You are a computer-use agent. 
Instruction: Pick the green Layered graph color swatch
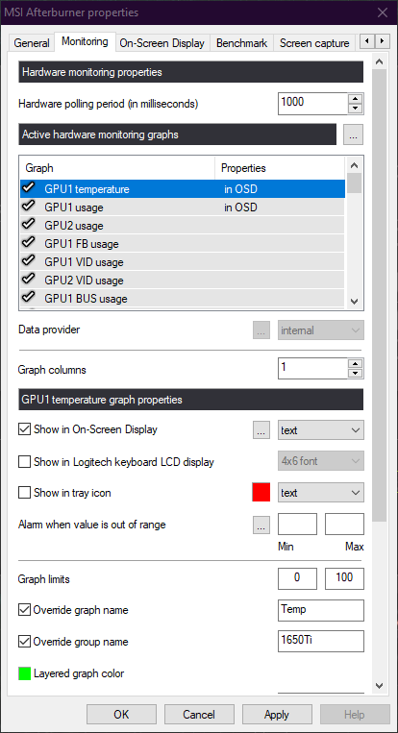pos(24,673)
